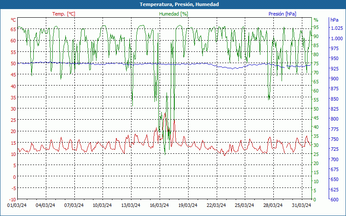
Task: Click the '65' value on temperature axis
Action: (13, 29)
